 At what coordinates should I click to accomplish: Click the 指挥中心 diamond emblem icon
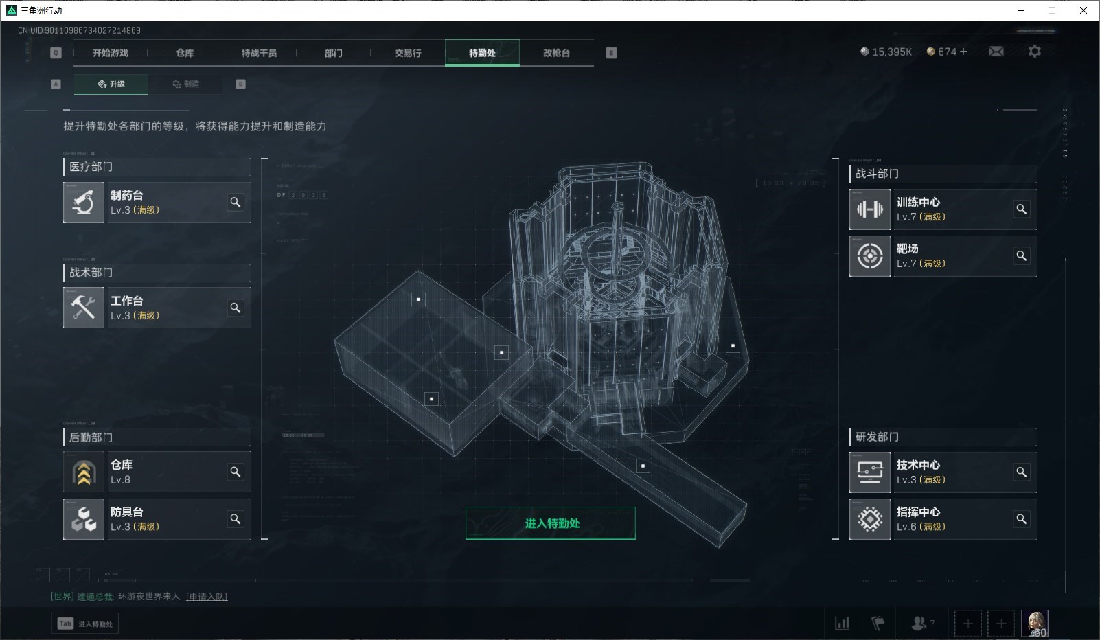coord(870,518)
